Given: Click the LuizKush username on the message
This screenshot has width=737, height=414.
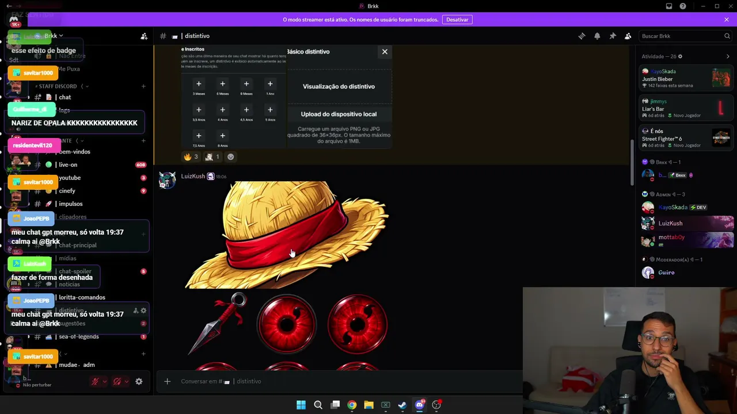Looking at the screenshot, I should click(193, 177).
